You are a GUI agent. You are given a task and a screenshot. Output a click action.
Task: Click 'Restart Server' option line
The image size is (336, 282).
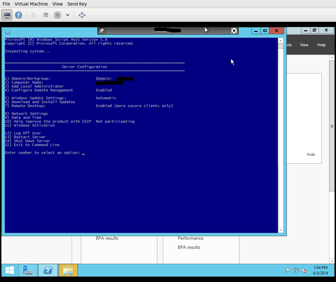[x=25, y=137]
